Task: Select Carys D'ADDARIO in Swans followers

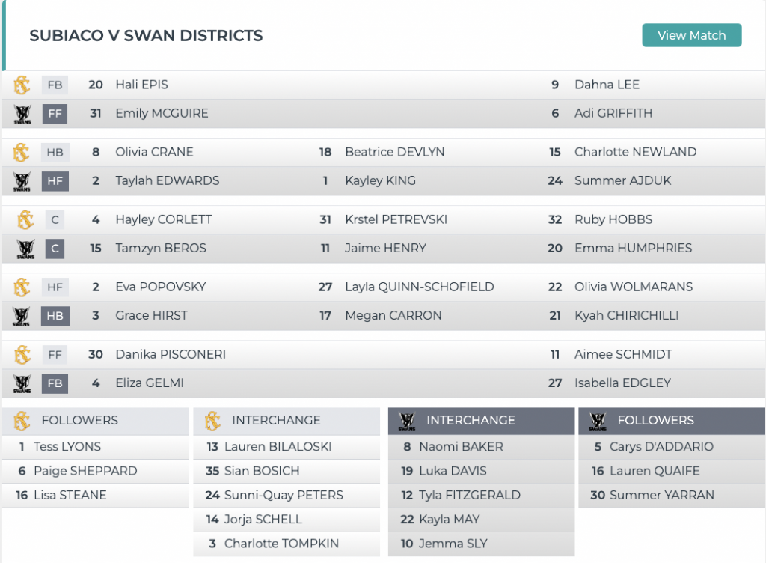Action: tap(661, 447)
